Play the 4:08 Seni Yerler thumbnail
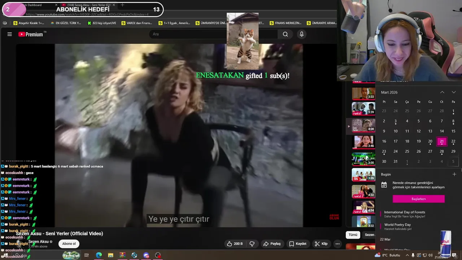The height and width of the screenshot is (260, 462). pyautogui.click(x=363, y=125)
